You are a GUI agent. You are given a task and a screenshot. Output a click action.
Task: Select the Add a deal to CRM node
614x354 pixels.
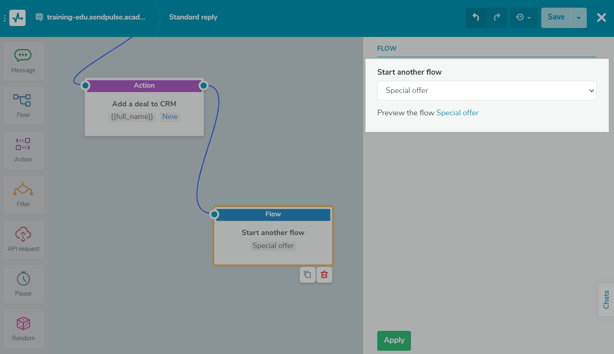click(144, 104)
